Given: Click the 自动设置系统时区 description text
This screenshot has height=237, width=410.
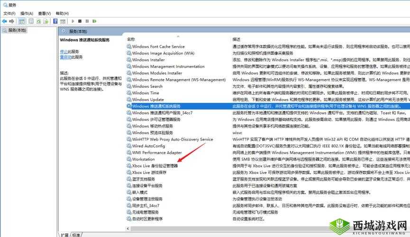Looking at the screenshot, I should [249, 219].
